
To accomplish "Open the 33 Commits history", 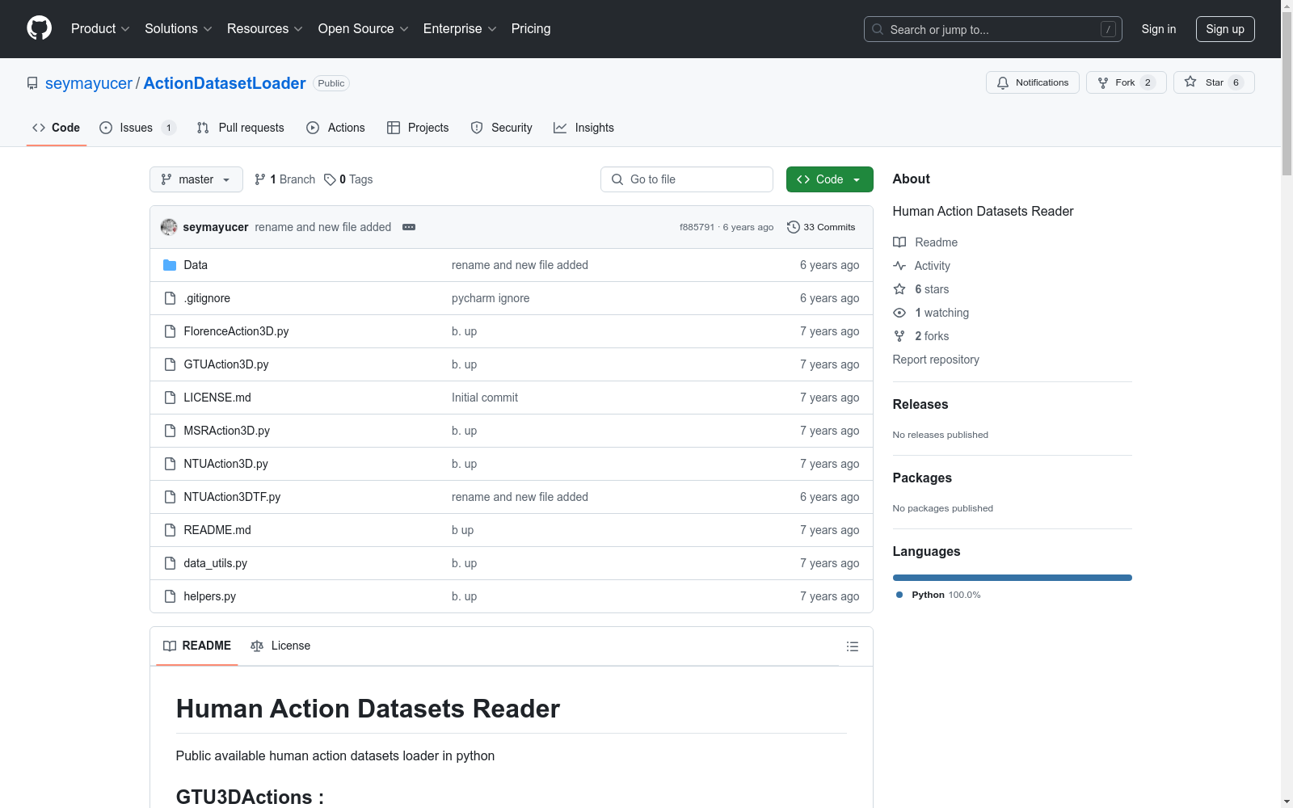I will click(821, 227).
